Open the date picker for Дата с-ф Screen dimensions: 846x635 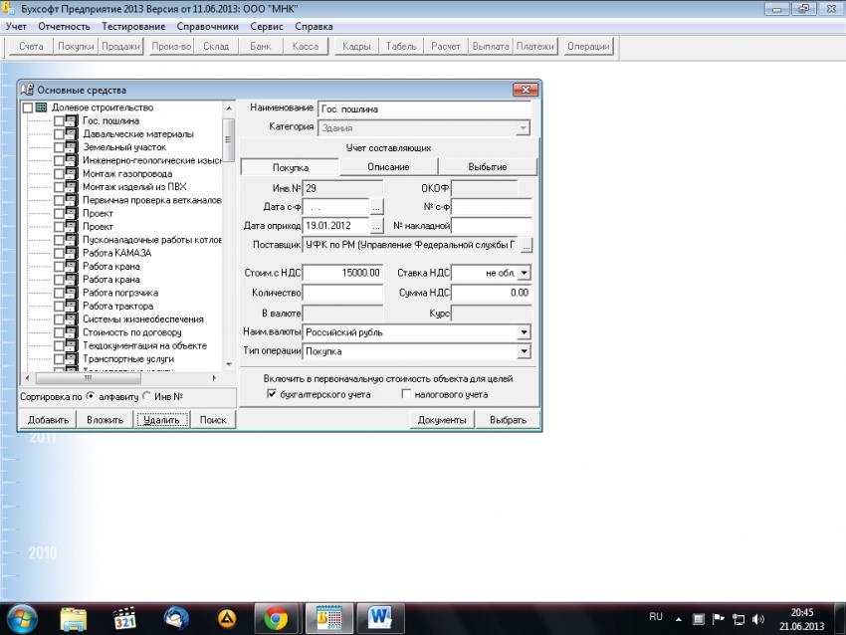[x=376, y=207]
